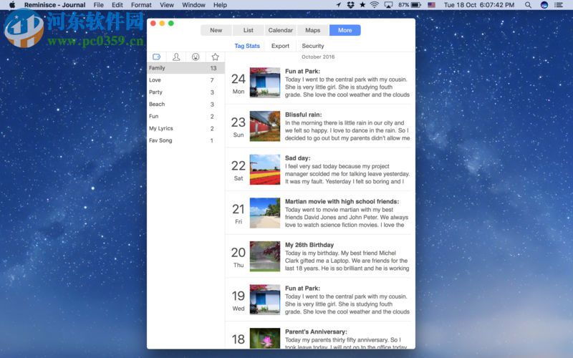This screenshot has width=573, height=358.
Task: Open the Window menu
Action: 193,5
